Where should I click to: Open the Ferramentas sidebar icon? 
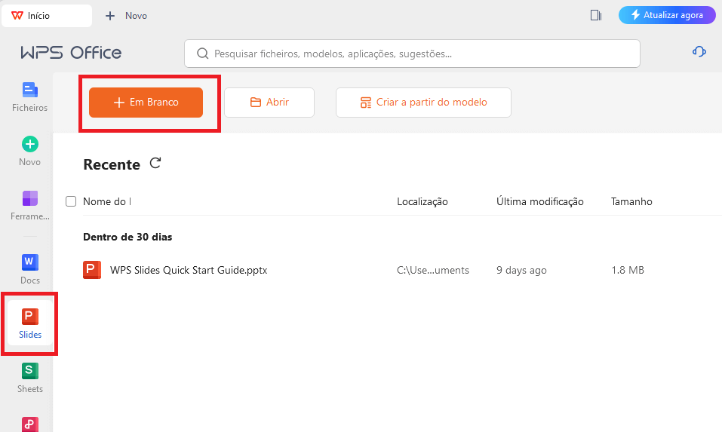tap(29, 205)
